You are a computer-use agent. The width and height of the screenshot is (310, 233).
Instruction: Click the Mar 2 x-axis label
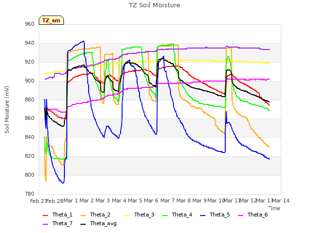[x=87, y=200]
